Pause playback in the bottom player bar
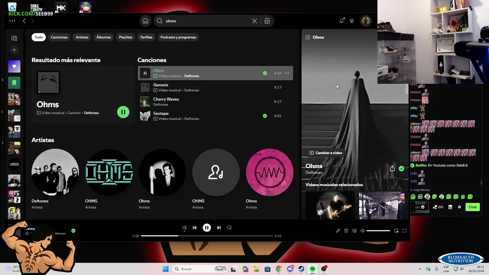This screenshot has height=275, width=489. point(207,228)
